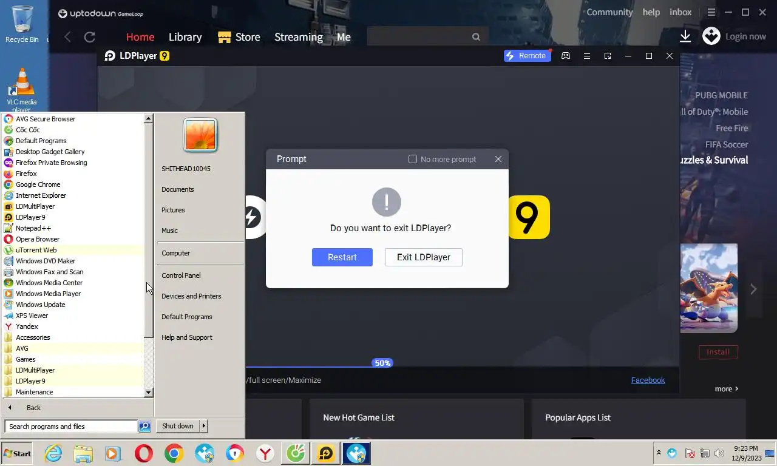777x466 pixels.
Task: Click Opera icon in taskbar
Action: 144,453
